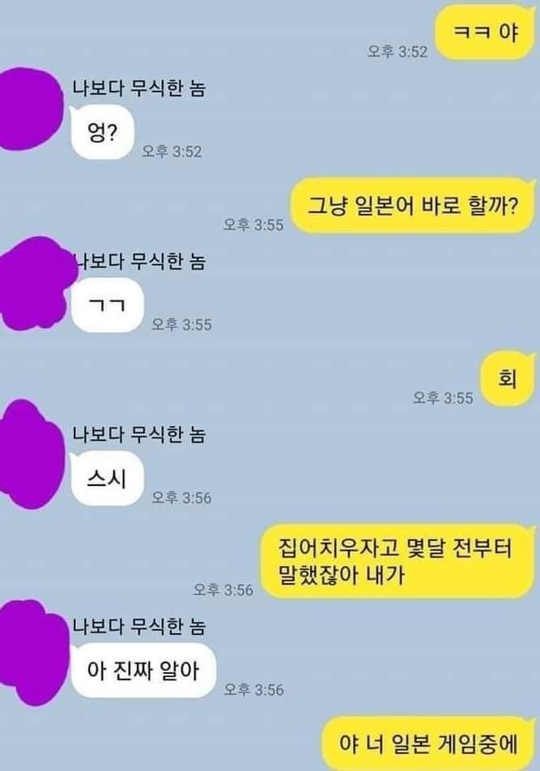Tap the '오후 3:52' timestamp near 'ㅋㅋ 야'

tap(398, 52)
